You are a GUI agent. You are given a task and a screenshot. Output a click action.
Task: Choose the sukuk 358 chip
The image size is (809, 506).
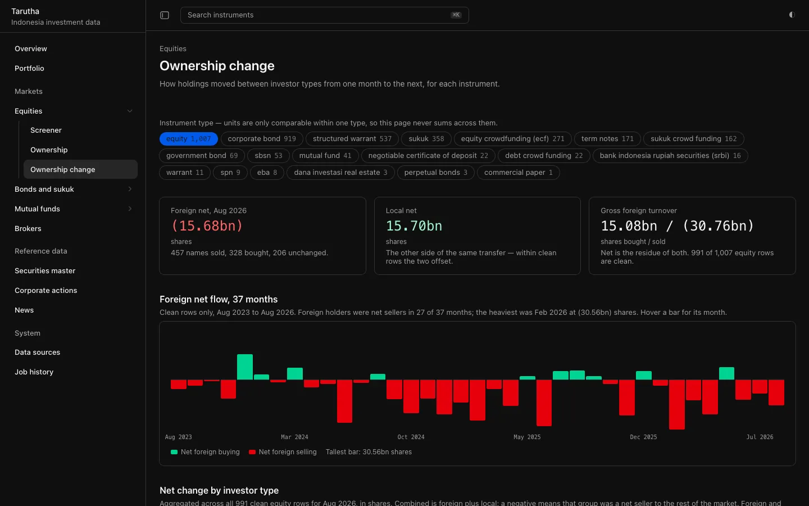pos(426,139)
